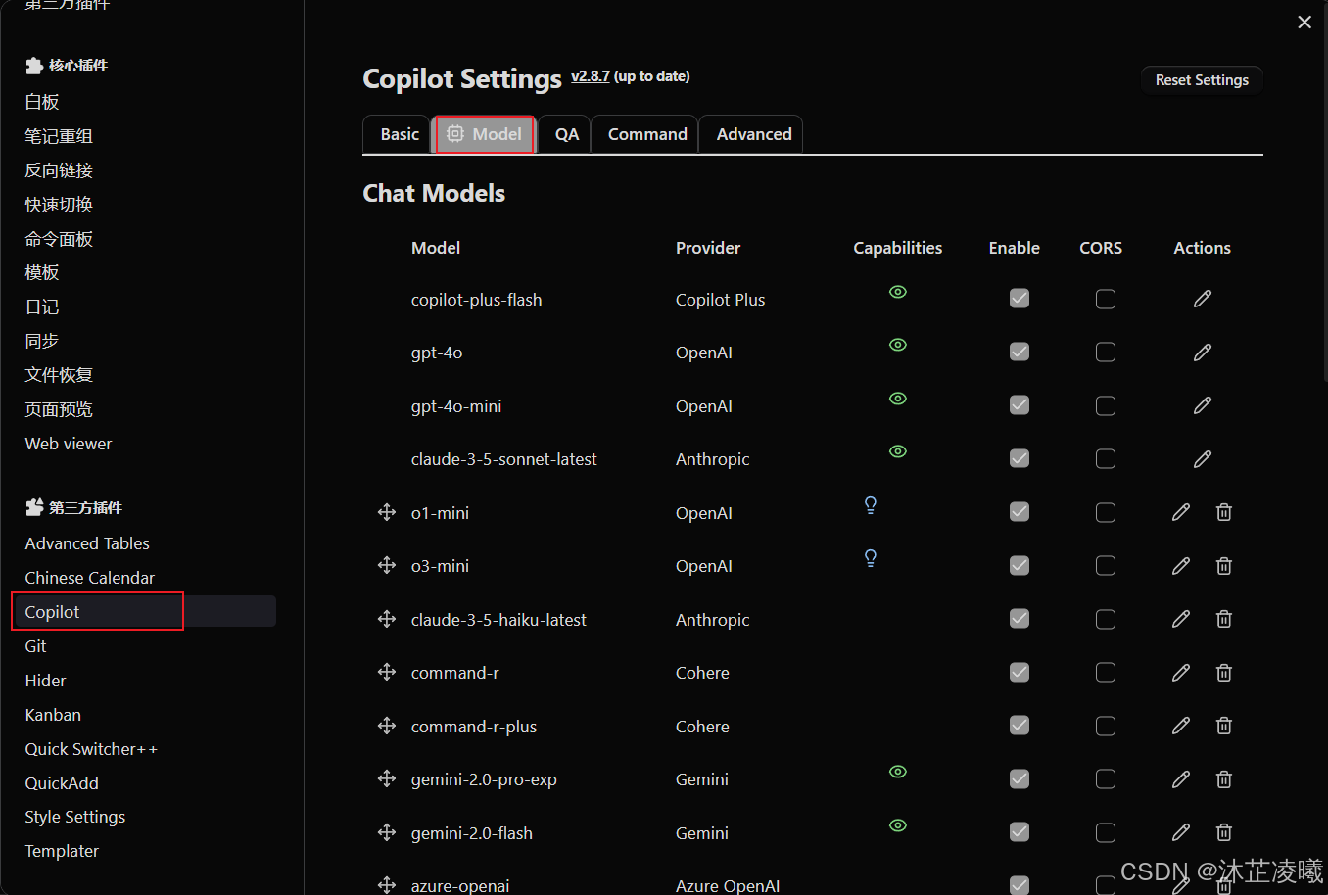Edit the o3-mini model entry

pyautogui.click(x=1181, y=566)
